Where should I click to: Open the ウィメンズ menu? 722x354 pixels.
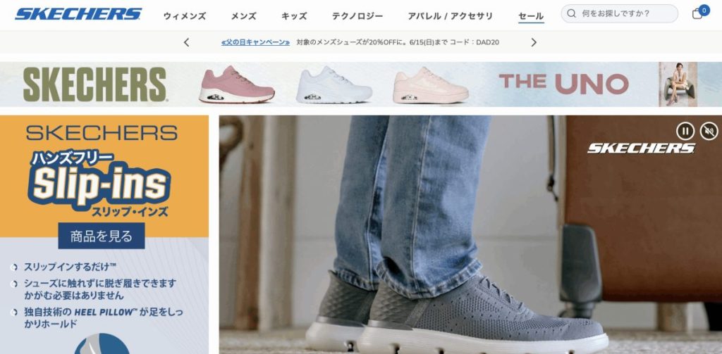coord(185,16)
